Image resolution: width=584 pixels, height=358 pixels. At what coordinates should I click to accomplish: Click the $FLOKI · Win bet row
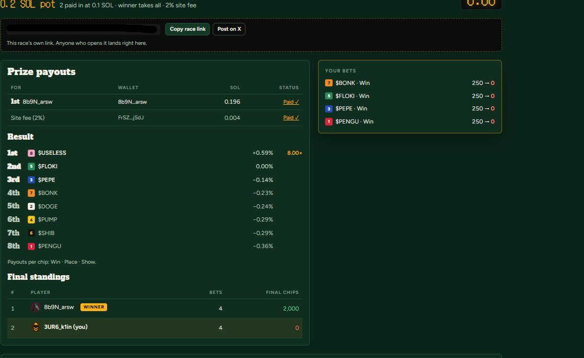tap(410, 96)
